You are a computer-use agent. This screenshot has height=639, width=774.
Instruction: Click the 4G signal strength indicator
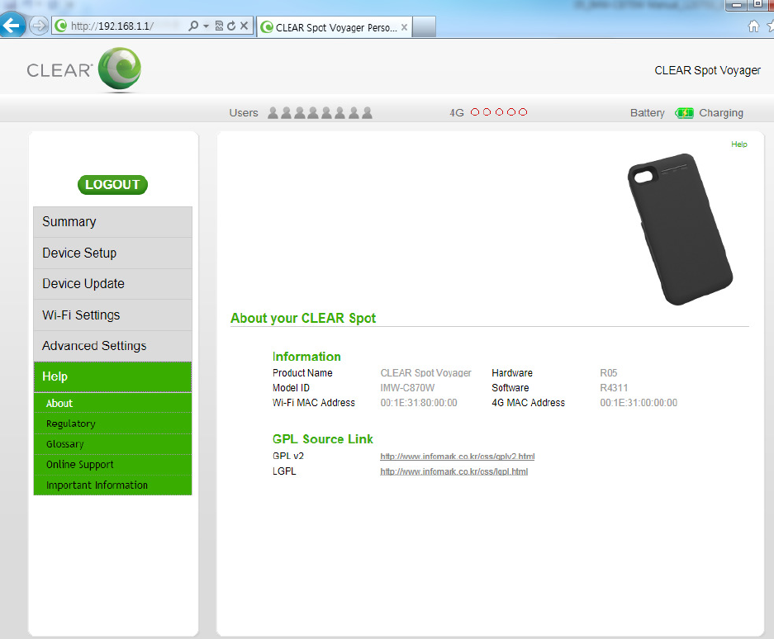point(499,112)
